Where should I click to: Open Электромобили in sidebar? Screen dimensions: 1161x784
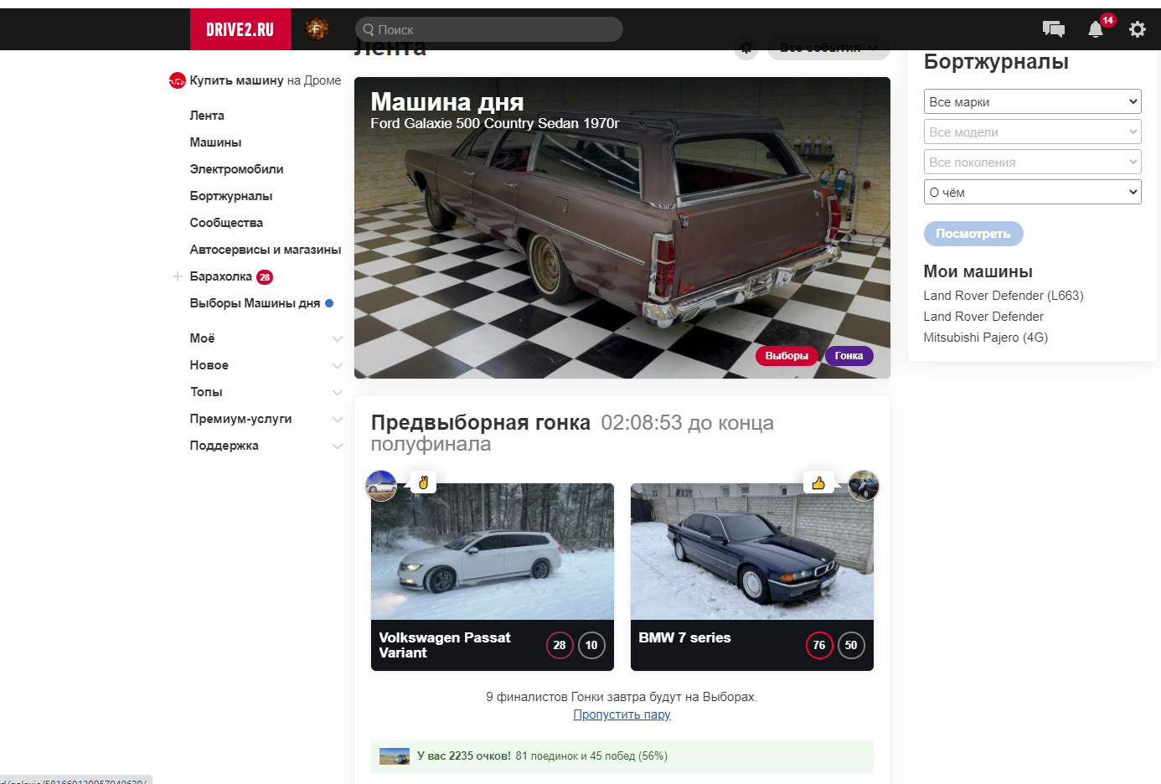236,169
